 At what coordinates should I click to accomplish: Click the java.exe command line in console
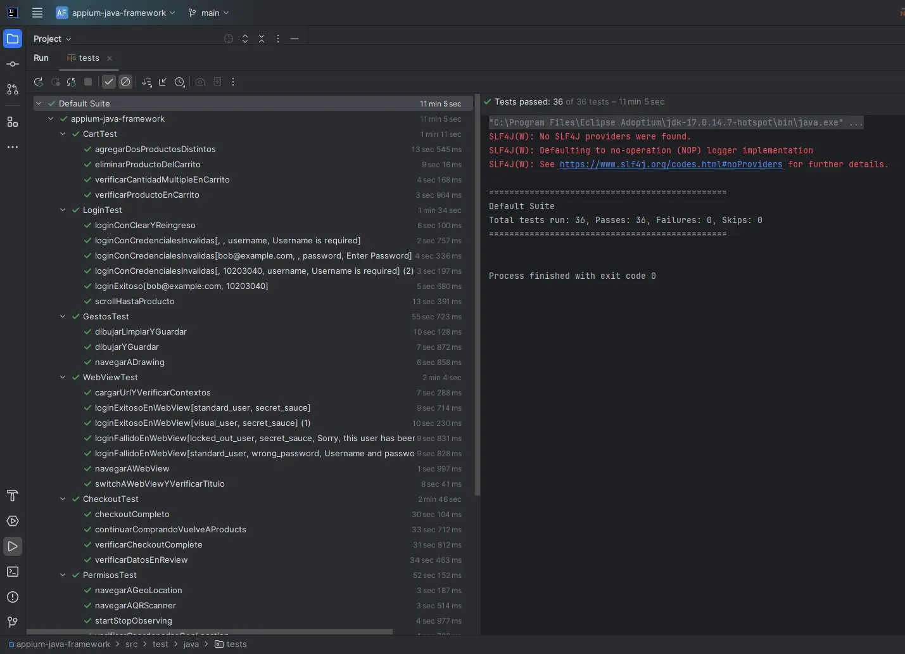pyautogui.click(x=676, y=122)
